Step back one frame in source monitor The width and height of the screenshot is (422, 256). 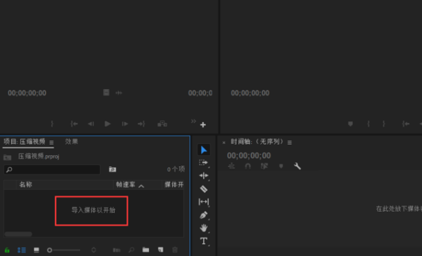click(x=91, y=123)
